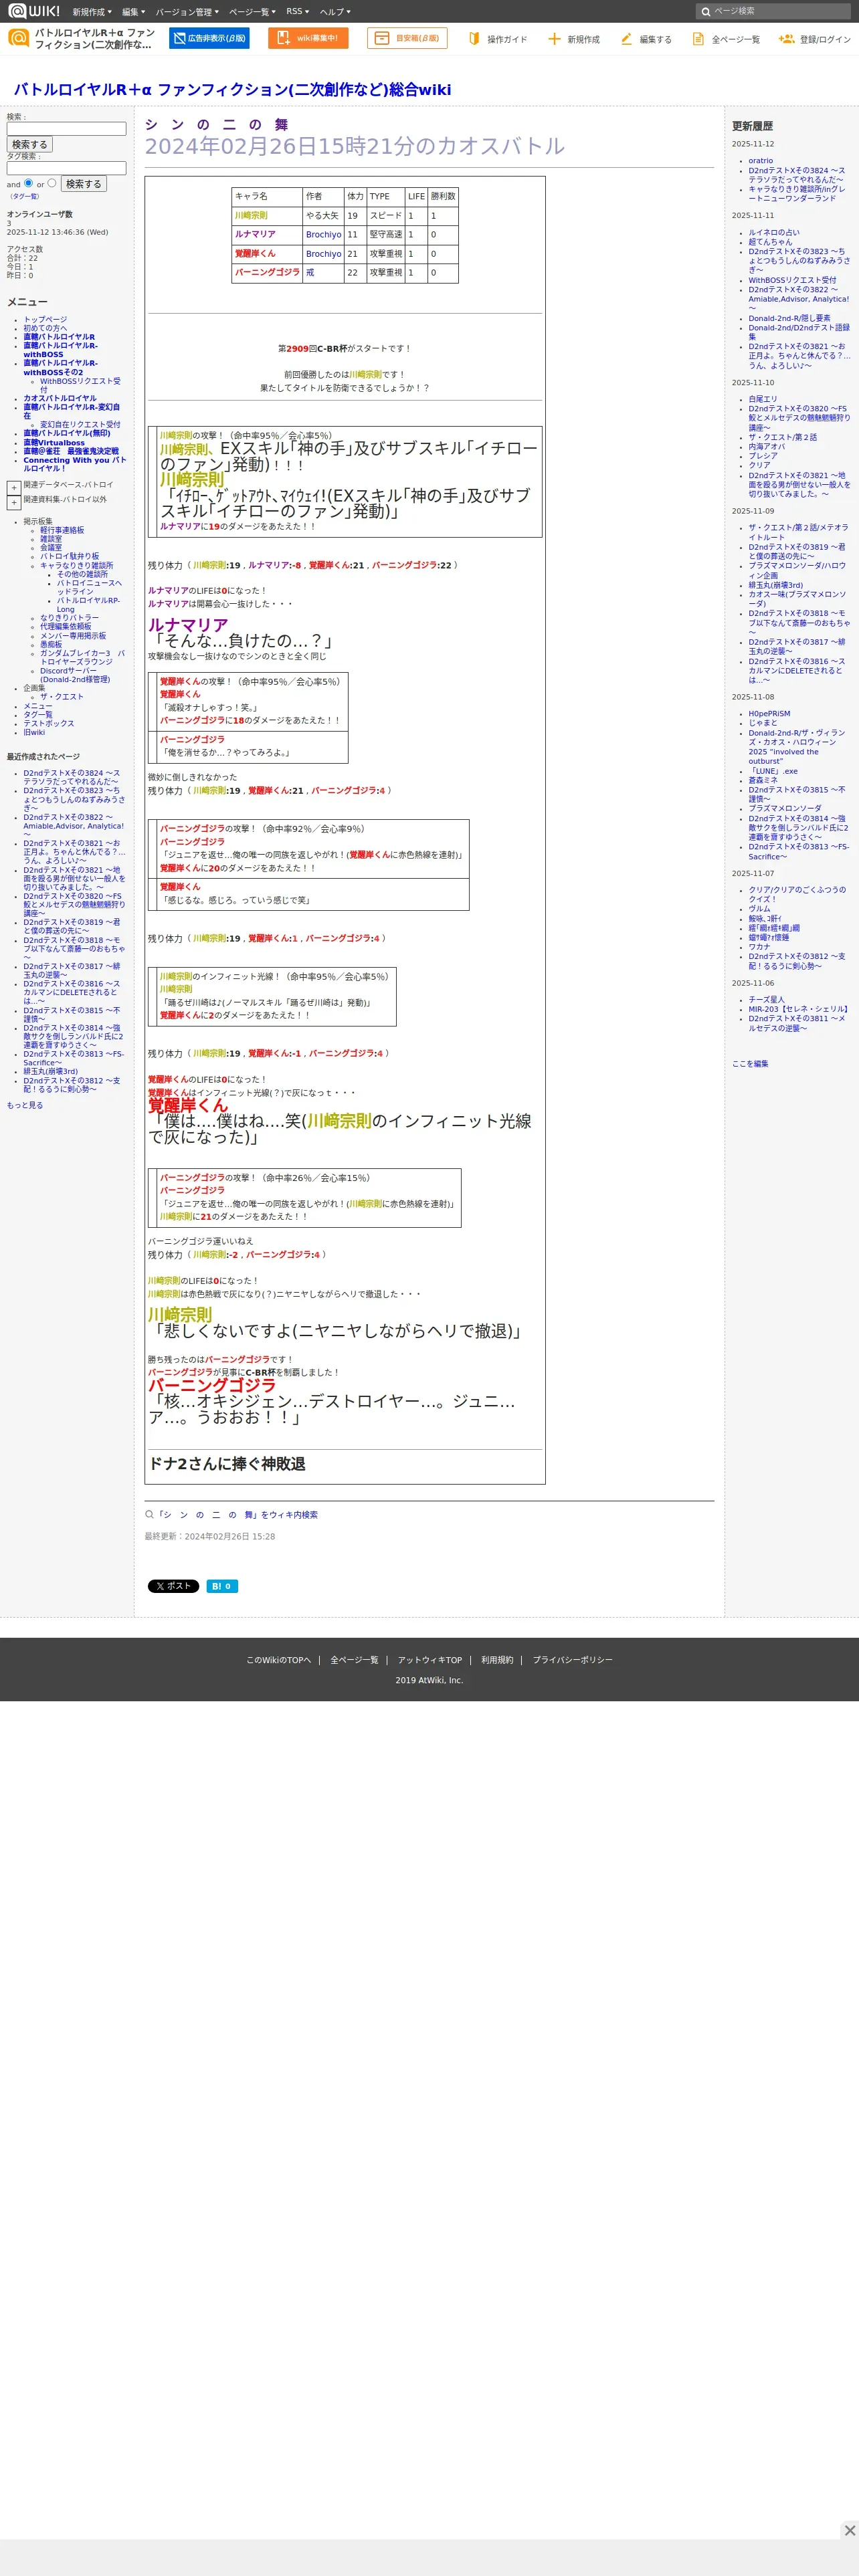Click the B! Hatena bookmark button
The image size is (859, 2576).
point(222,1586)
